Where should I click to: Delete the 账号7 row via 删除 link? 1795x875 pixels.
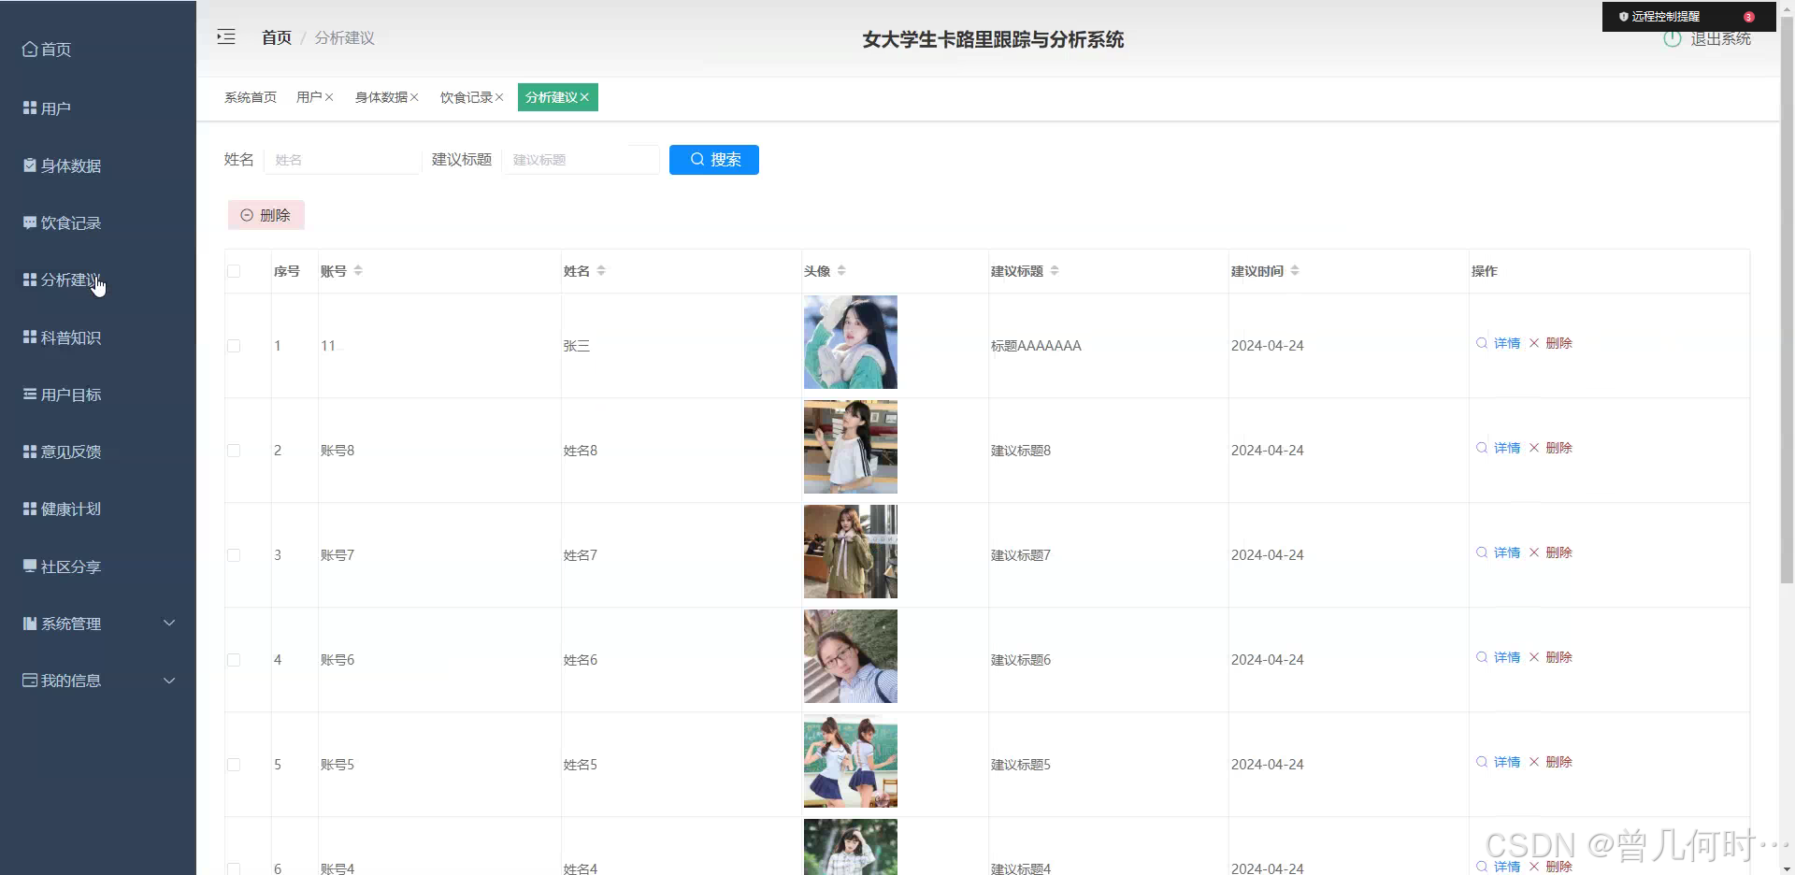click(1551, 552)
